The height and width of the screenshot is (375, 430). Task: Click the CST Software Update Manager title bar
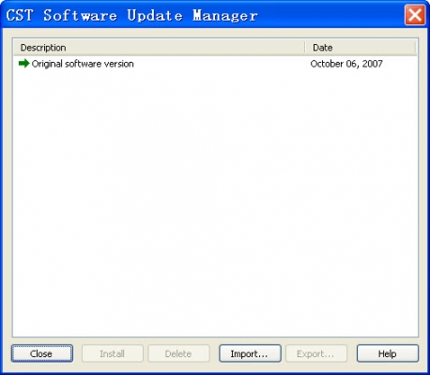(x=204, y=15)
